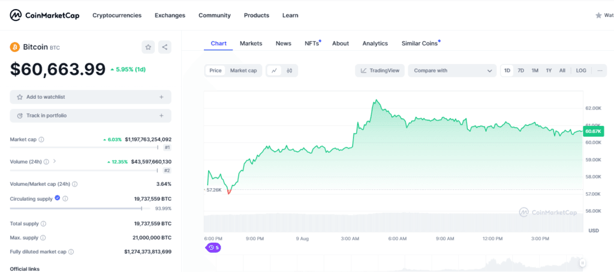Image resolution: width=614 pixels, height=272 pixels.
Task: Click Max. supply info icon
Action: [43, 238]
